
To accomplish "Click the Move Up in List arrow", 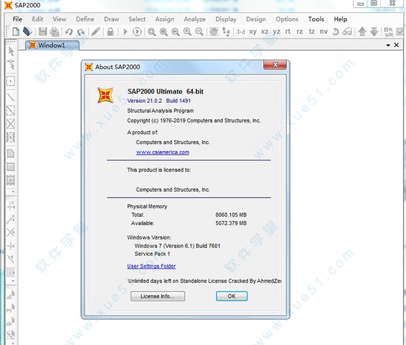I will click(362, 32).
